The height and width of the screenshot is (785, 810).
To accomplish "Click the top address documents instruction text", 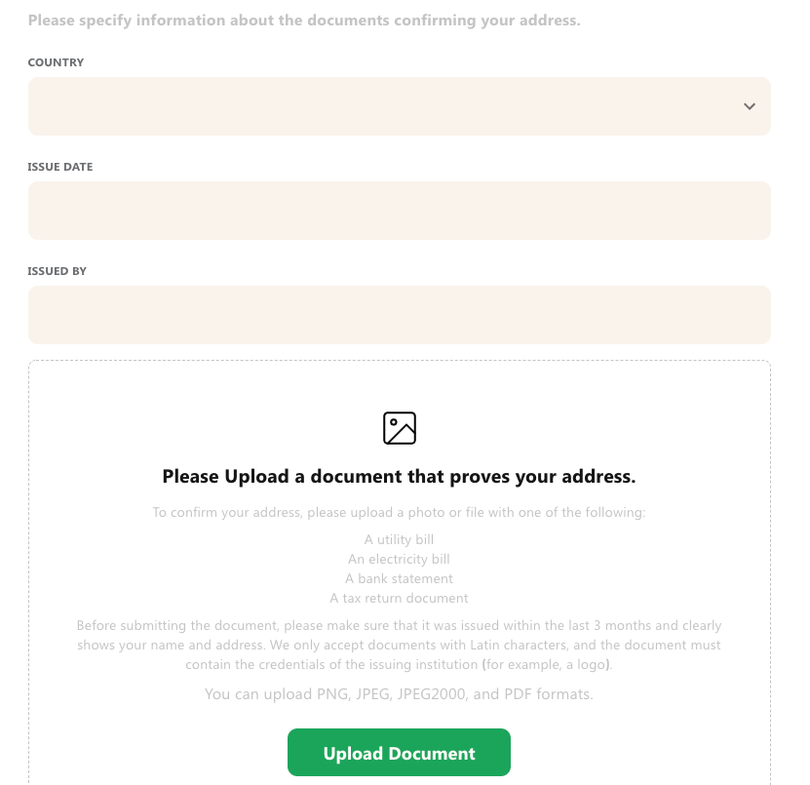I will (x=304, y=20).
